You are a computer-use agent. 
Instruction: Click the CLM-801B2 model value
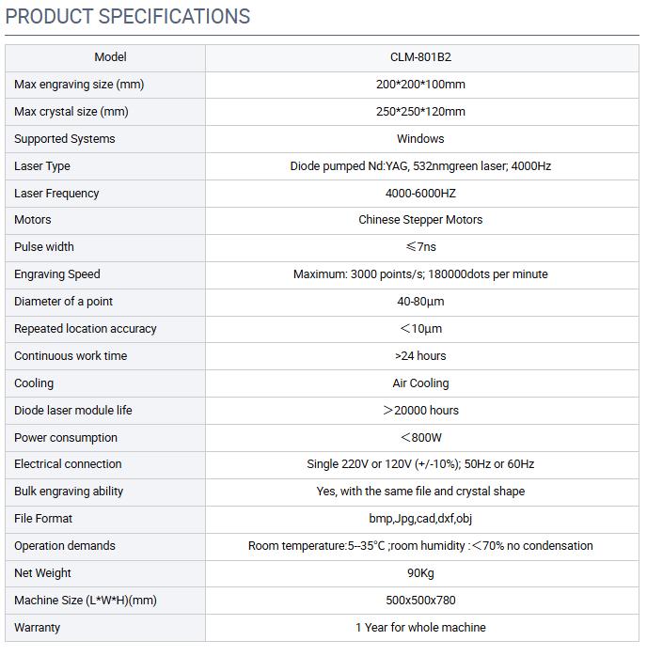[420, 57]
